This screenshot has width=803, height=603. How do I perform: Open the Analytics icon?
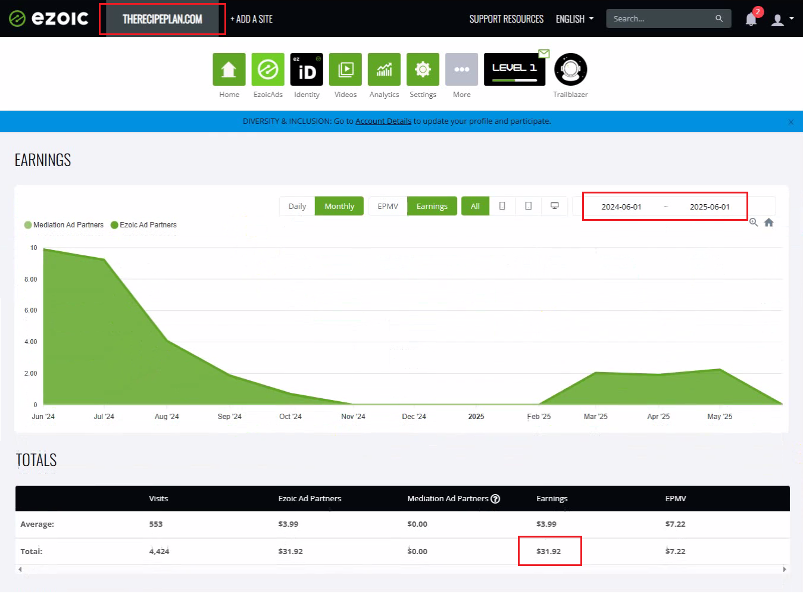click(384, 70)
